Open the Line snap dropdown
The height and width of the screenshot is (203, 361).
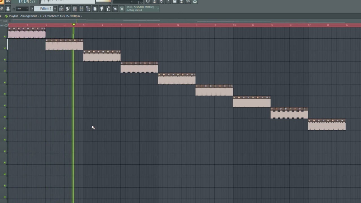pos(22,9)
